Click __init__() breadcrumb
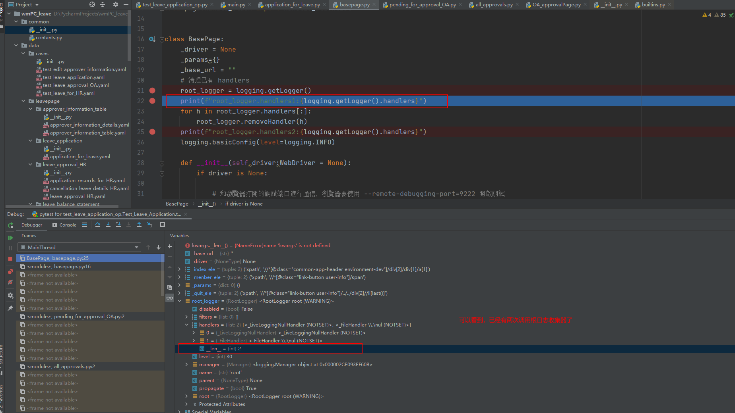Viewport: 735px width, 413px height. pos(207,204)
